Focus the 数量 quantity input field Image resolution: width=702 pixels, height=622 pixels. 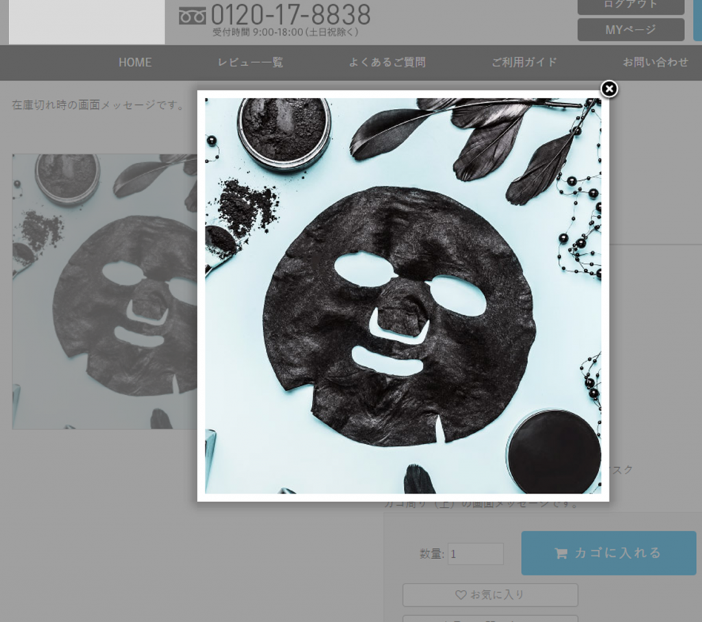(476, 554)
